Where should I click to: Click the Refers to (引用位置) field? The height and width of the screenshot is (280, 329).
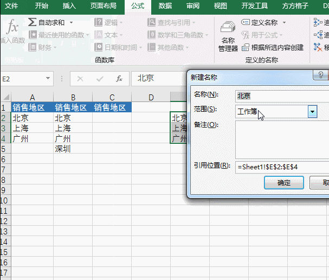click(282, 167)
